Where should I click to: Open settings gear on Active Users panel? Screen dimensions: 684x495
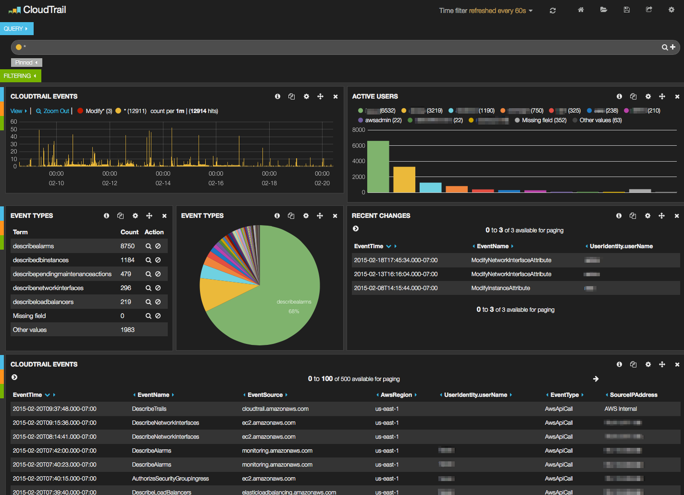coord(648,97)
